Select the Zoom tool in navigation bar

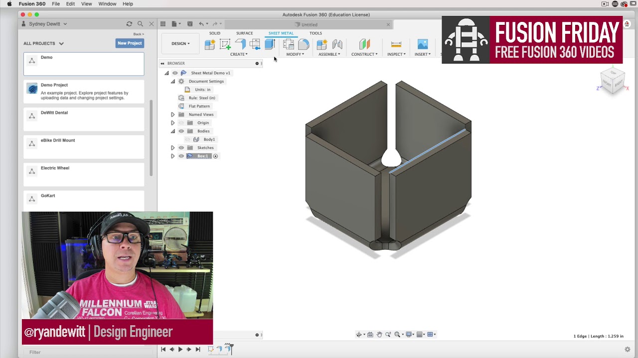tap(388, 335)
